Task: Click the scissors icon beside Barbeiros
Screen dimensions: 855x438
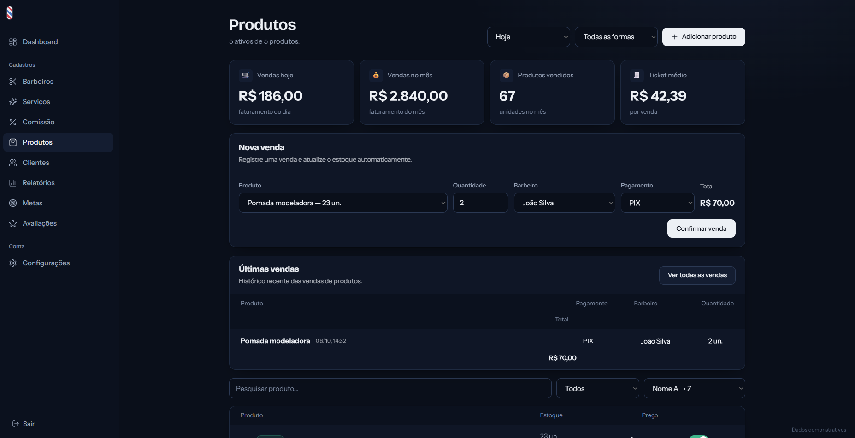Action: [13, 82]
